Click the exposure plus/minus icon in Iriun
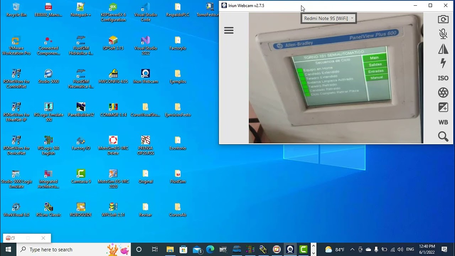This screenshot has width=455, height=256. [443, 107]
